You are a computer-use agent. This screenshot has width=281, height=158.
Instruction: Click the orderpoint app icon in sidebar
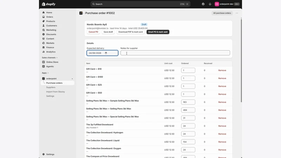[43, 78]
